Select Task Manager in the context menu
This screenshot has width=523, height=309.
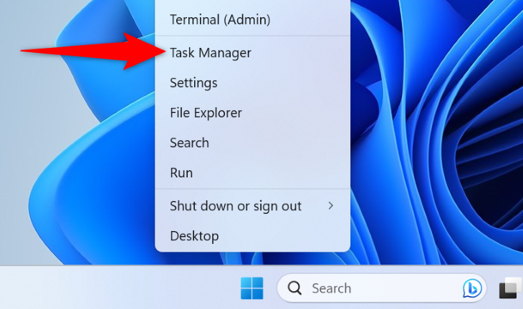(x=211, y=53)
